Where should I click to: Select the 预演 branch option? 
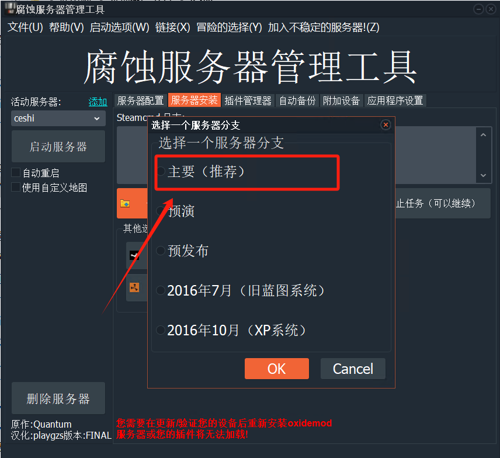[x=161, y=211]
